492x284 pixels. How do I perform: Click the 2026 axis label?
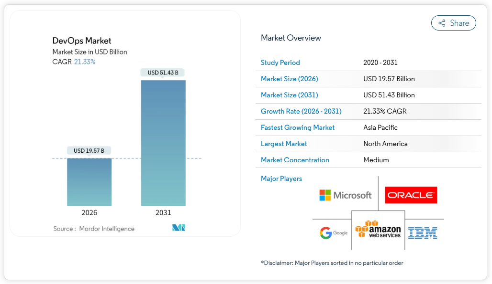pyautogui.click(x=89, y=213)
